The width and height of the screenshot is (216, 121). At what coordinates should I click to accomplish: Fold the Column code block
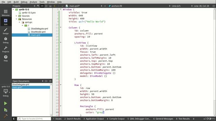[x=61, y=27]
